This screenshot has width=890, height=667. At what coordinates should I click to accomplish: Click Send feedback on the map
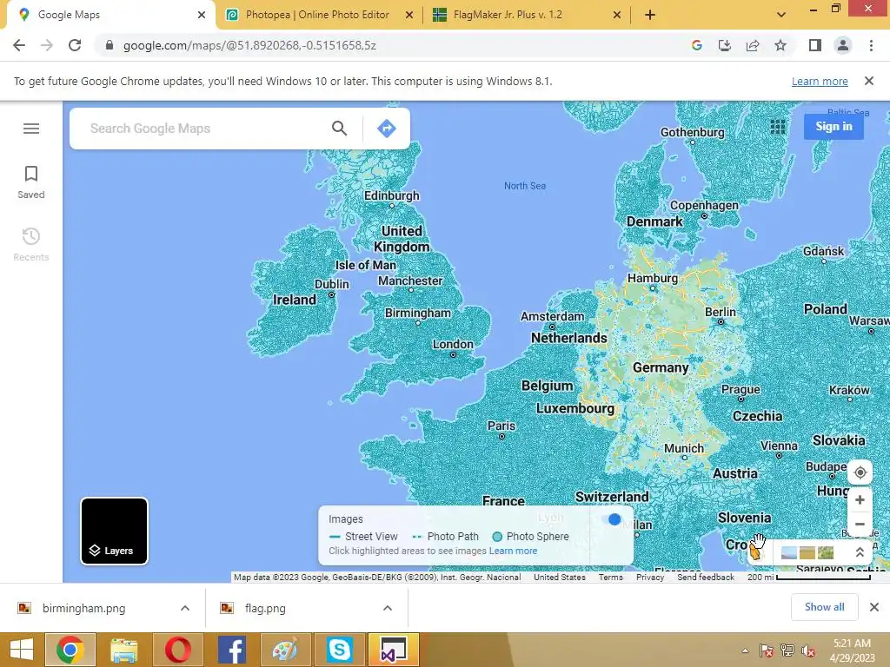pyautogui.click(x=706, y=577)
